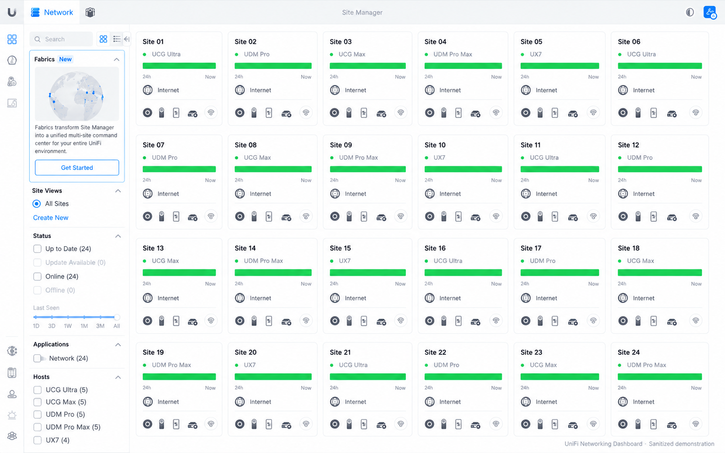Open the UniFi logo home icon

pos(12,12)
